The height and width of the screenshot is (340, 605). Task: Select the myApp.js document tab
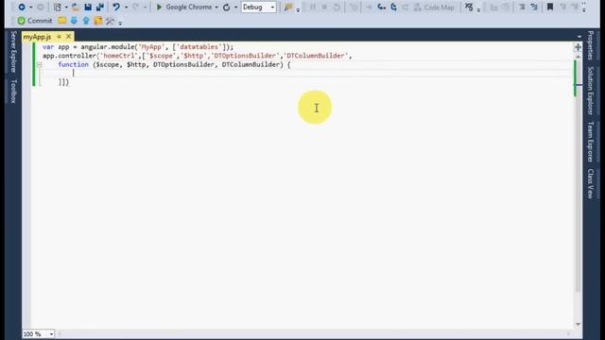[37, 37]
